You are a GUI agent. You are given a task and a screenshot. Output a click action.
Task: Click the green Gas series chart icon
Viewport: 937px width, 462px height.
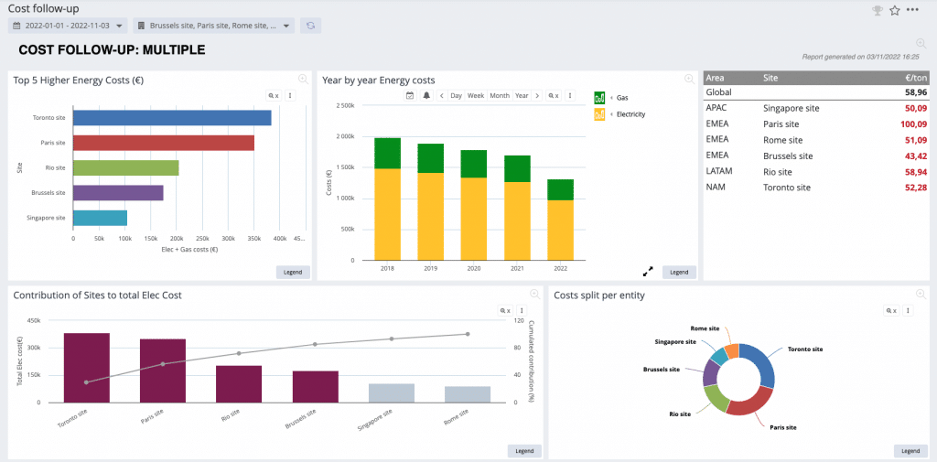pyautogui.click(x=599, y=97)
